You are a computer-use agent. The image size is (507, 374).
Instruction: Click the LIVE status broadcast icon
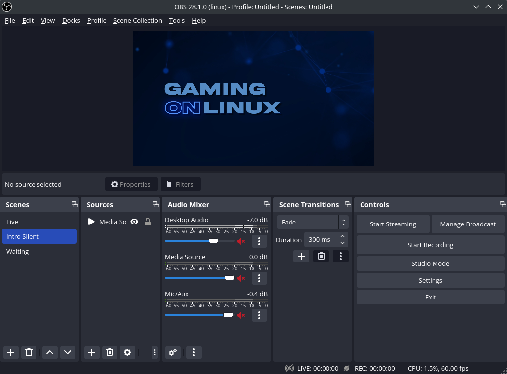point(290,368)
